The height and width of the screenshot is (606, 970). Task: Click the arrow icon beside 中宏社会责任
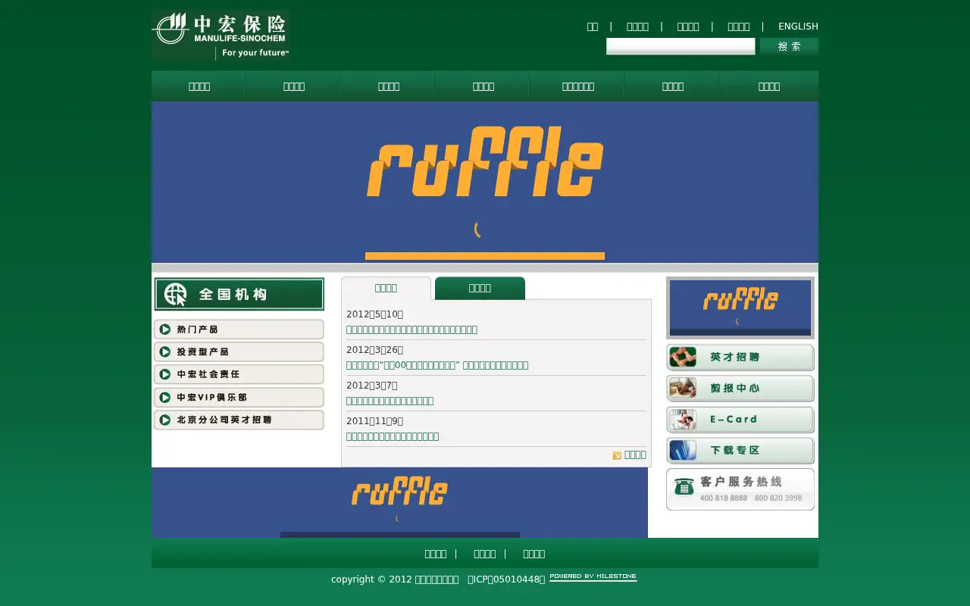click(x=165, y=375)
